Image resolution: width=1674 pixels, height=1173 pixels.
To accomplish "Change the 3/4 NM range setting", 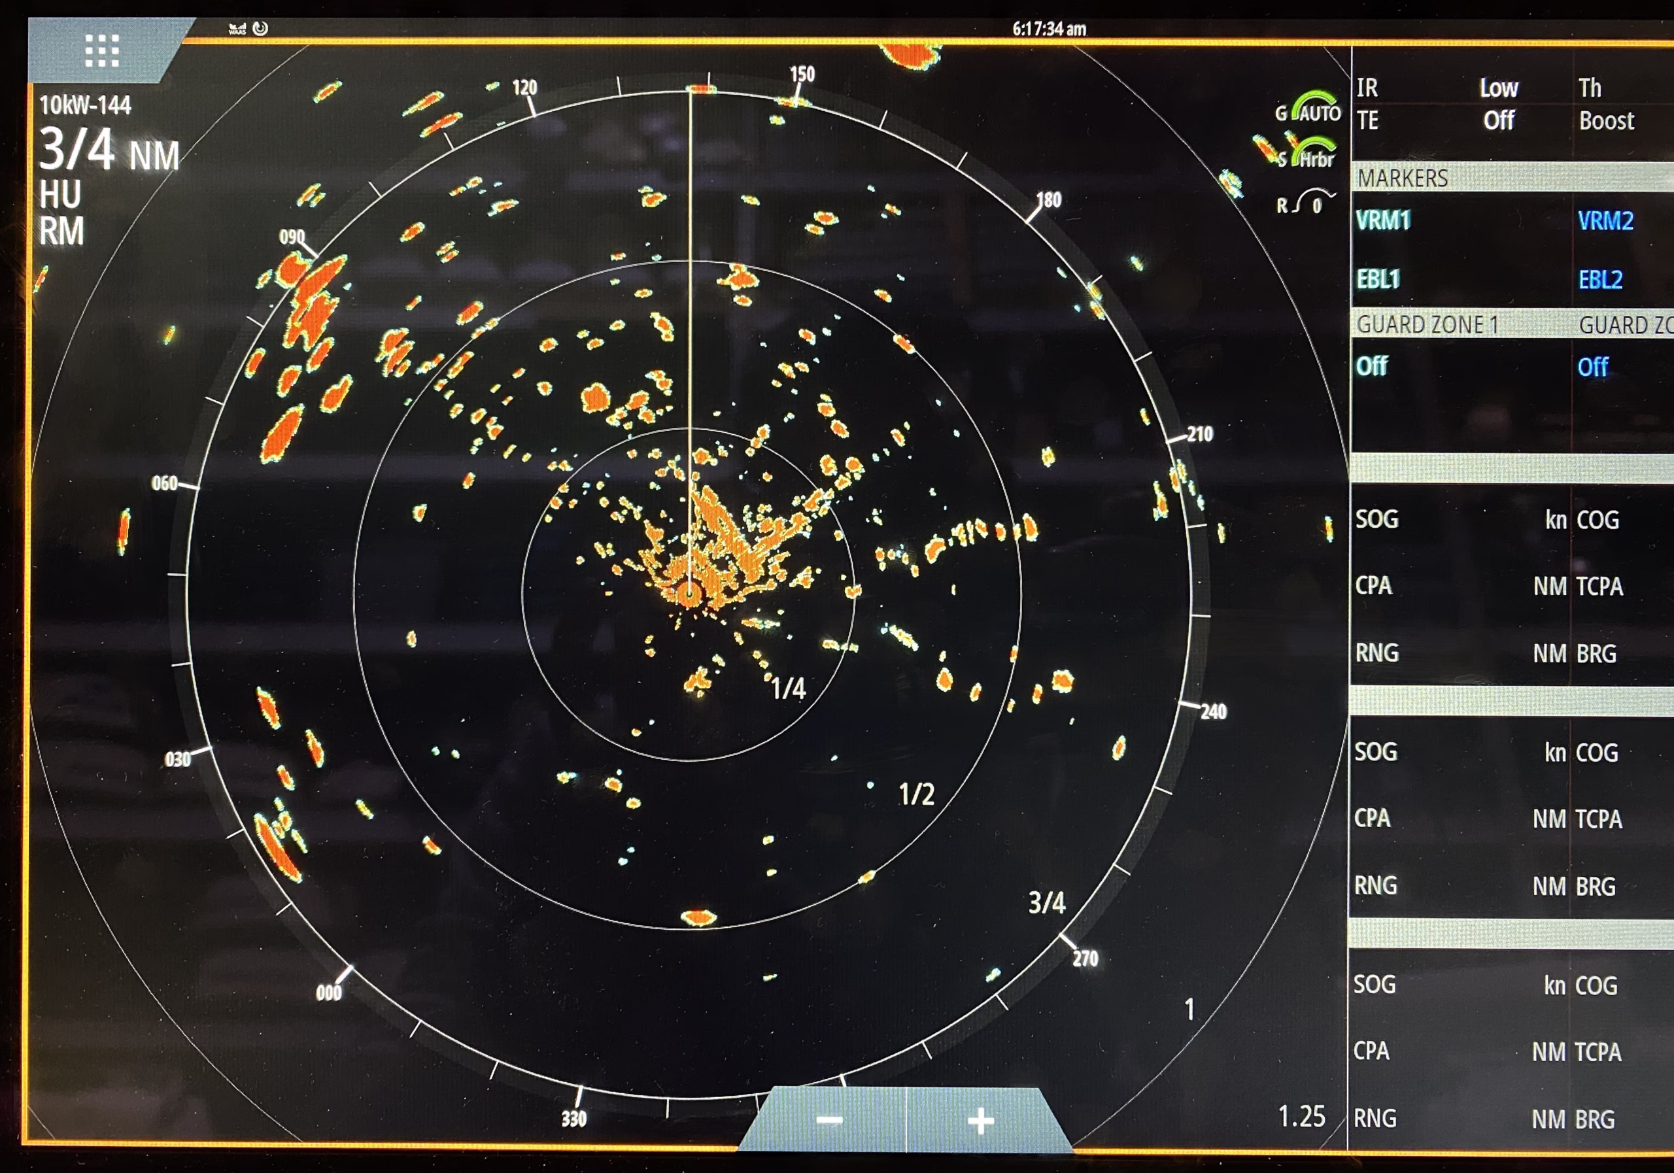I will (109, 150).
